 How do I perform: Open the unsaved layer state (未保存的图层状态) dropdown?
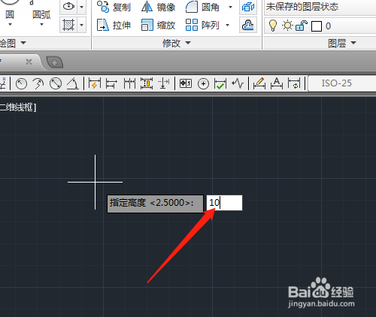tap(320, 7)
